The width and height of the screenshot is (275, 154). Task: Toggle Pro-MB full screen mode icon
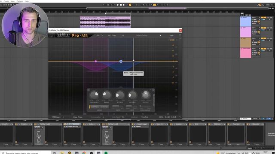tap(180, 35)
